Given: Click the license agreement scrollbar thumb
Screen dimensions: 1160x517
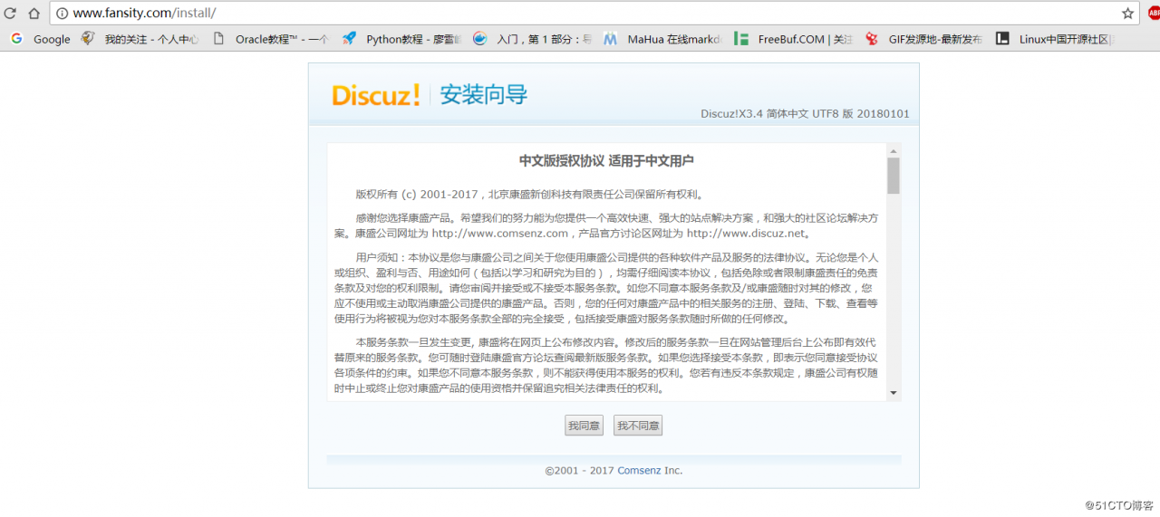Looking at the screenshot, I should click(894, 177).
